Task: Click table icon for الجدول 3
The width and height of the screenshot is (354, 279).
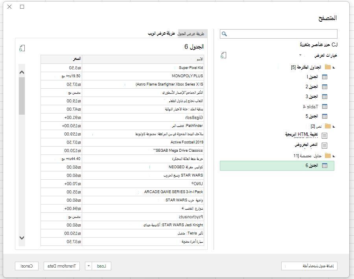Action: point(324,97)
